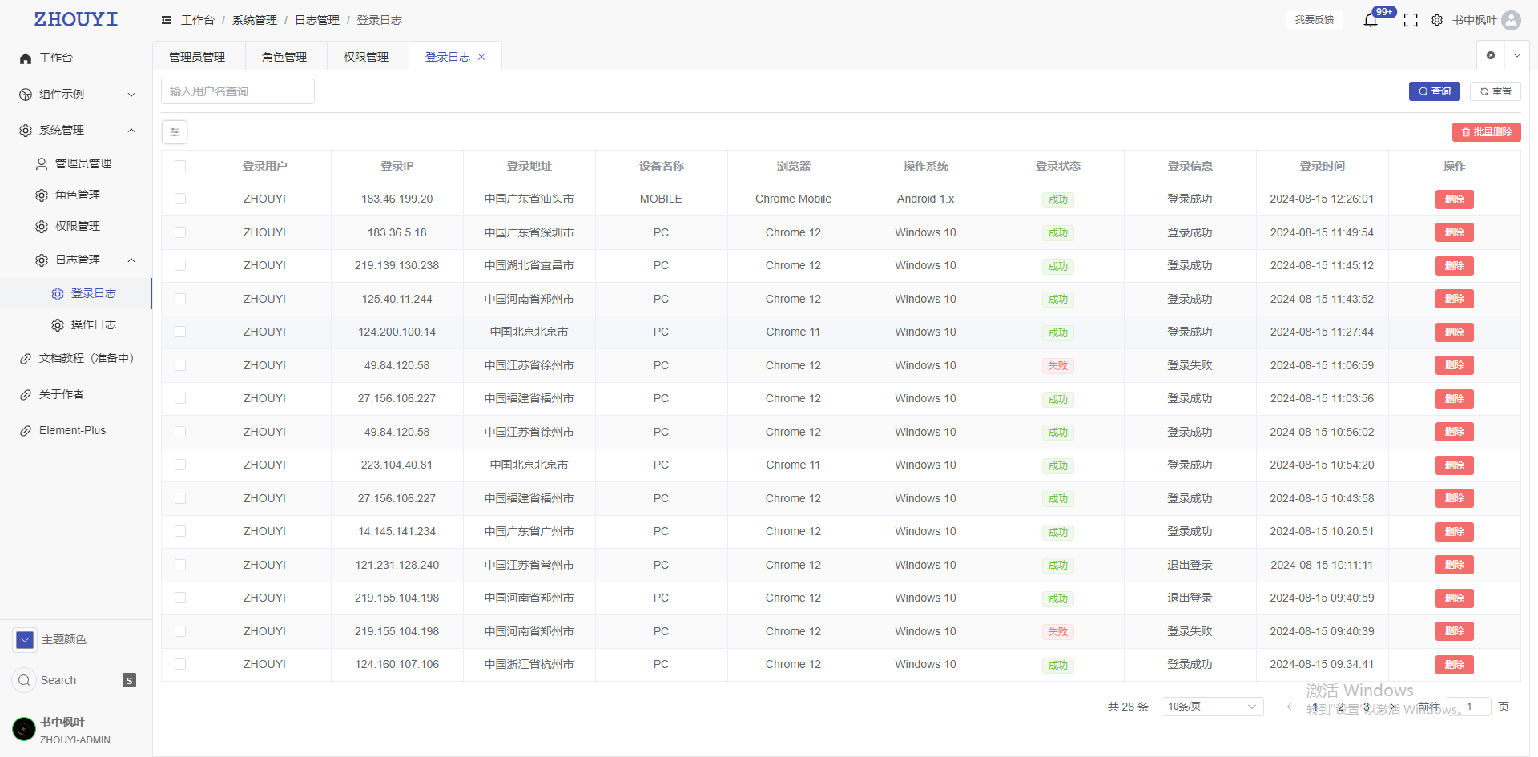Screen dimensions: 1538x757
Task: Open the settings gear in the header
Action: [x=1437, y=20]
